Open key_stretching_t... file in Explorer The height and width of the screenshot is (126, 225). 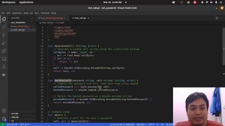click(x=22, y=26)
